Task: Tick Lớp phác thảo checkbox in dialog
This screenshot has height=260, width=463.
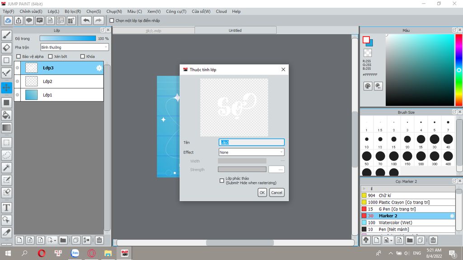Action: (222, 181)
